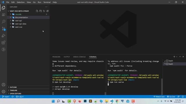
Task: Maximize the terminal panel size
Action: pyautogui.click(x=180, y=57)
